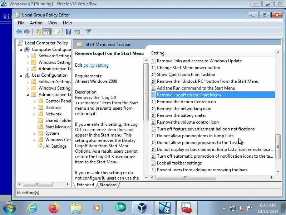286x215 pixels.
Task: Open the File menu
Action: [x=21, y=23]
